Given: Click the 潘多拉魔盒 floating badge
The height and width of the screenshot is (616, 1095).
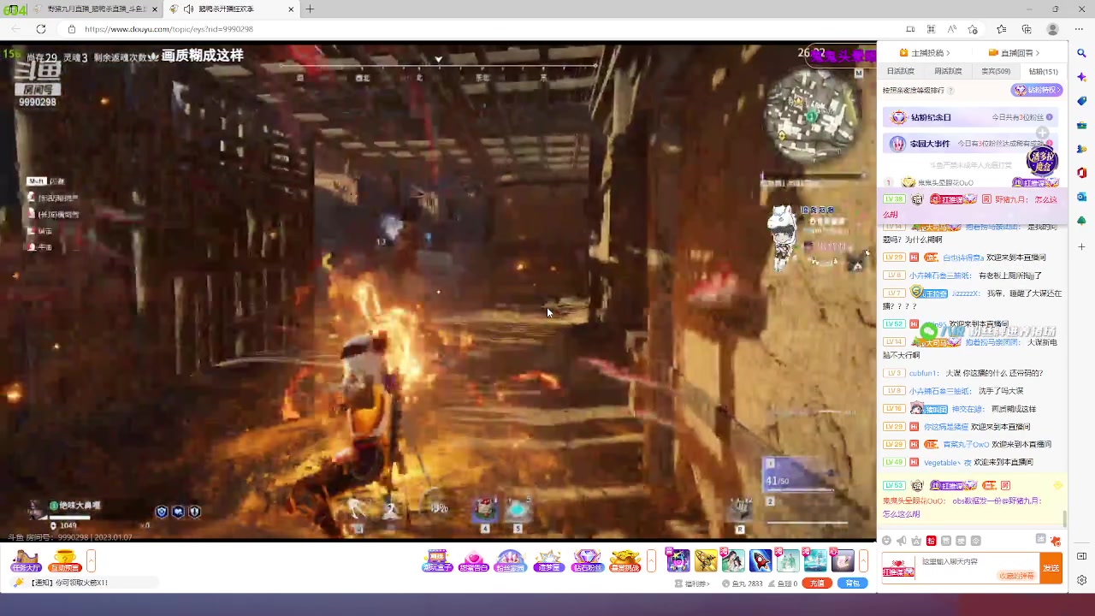Looking at the screenshot, I should pos(1043,160).
